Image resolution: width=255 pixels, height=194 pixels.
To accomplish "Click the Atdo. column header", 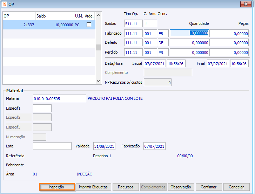I will pyautogui.click(x=89, y=16).
